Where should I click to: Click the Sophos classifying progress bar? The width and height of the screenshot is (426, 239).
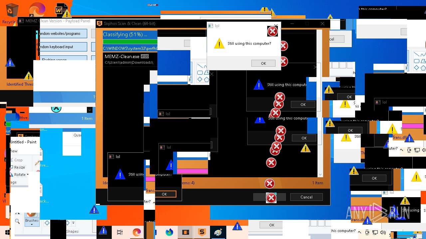click(130, 41)
